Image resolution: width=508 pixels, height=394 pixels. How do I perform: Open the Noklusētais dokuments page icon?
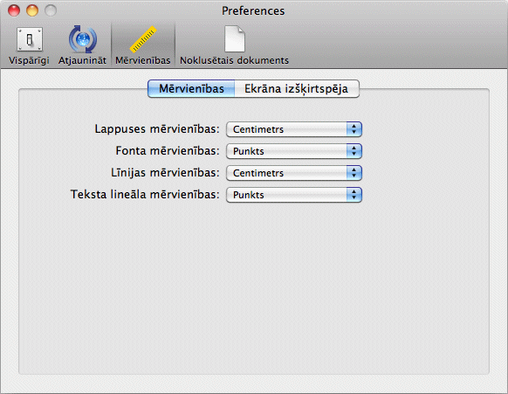coord(235,39)
